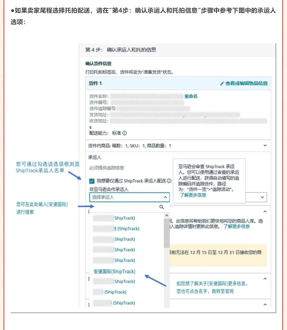Click the info icon next to 配送能力 标准

pos(124,133)
